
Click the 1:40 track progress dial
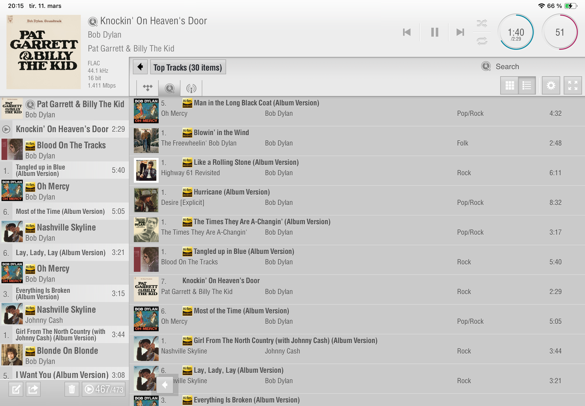click(x=516, y=32)
